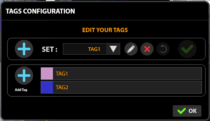Click the TAG1 value in SET combo box

pos(94,49)
